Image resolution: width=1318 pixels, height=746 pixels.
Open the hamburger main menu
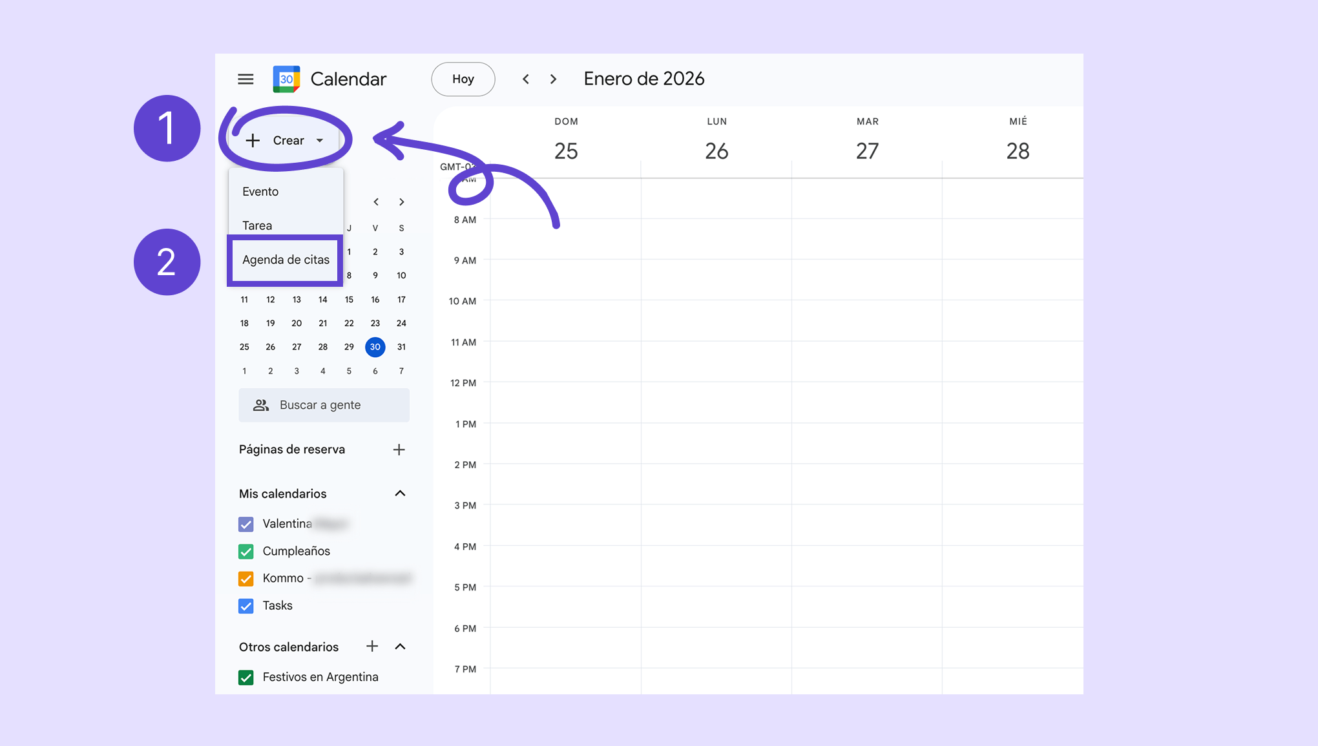coord(246,79)
